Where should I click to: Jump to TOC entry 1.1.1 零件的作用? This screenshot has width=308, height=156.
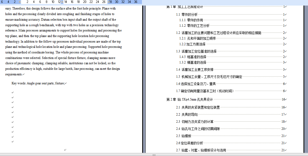pyautogui.click(x=233, y=20)
